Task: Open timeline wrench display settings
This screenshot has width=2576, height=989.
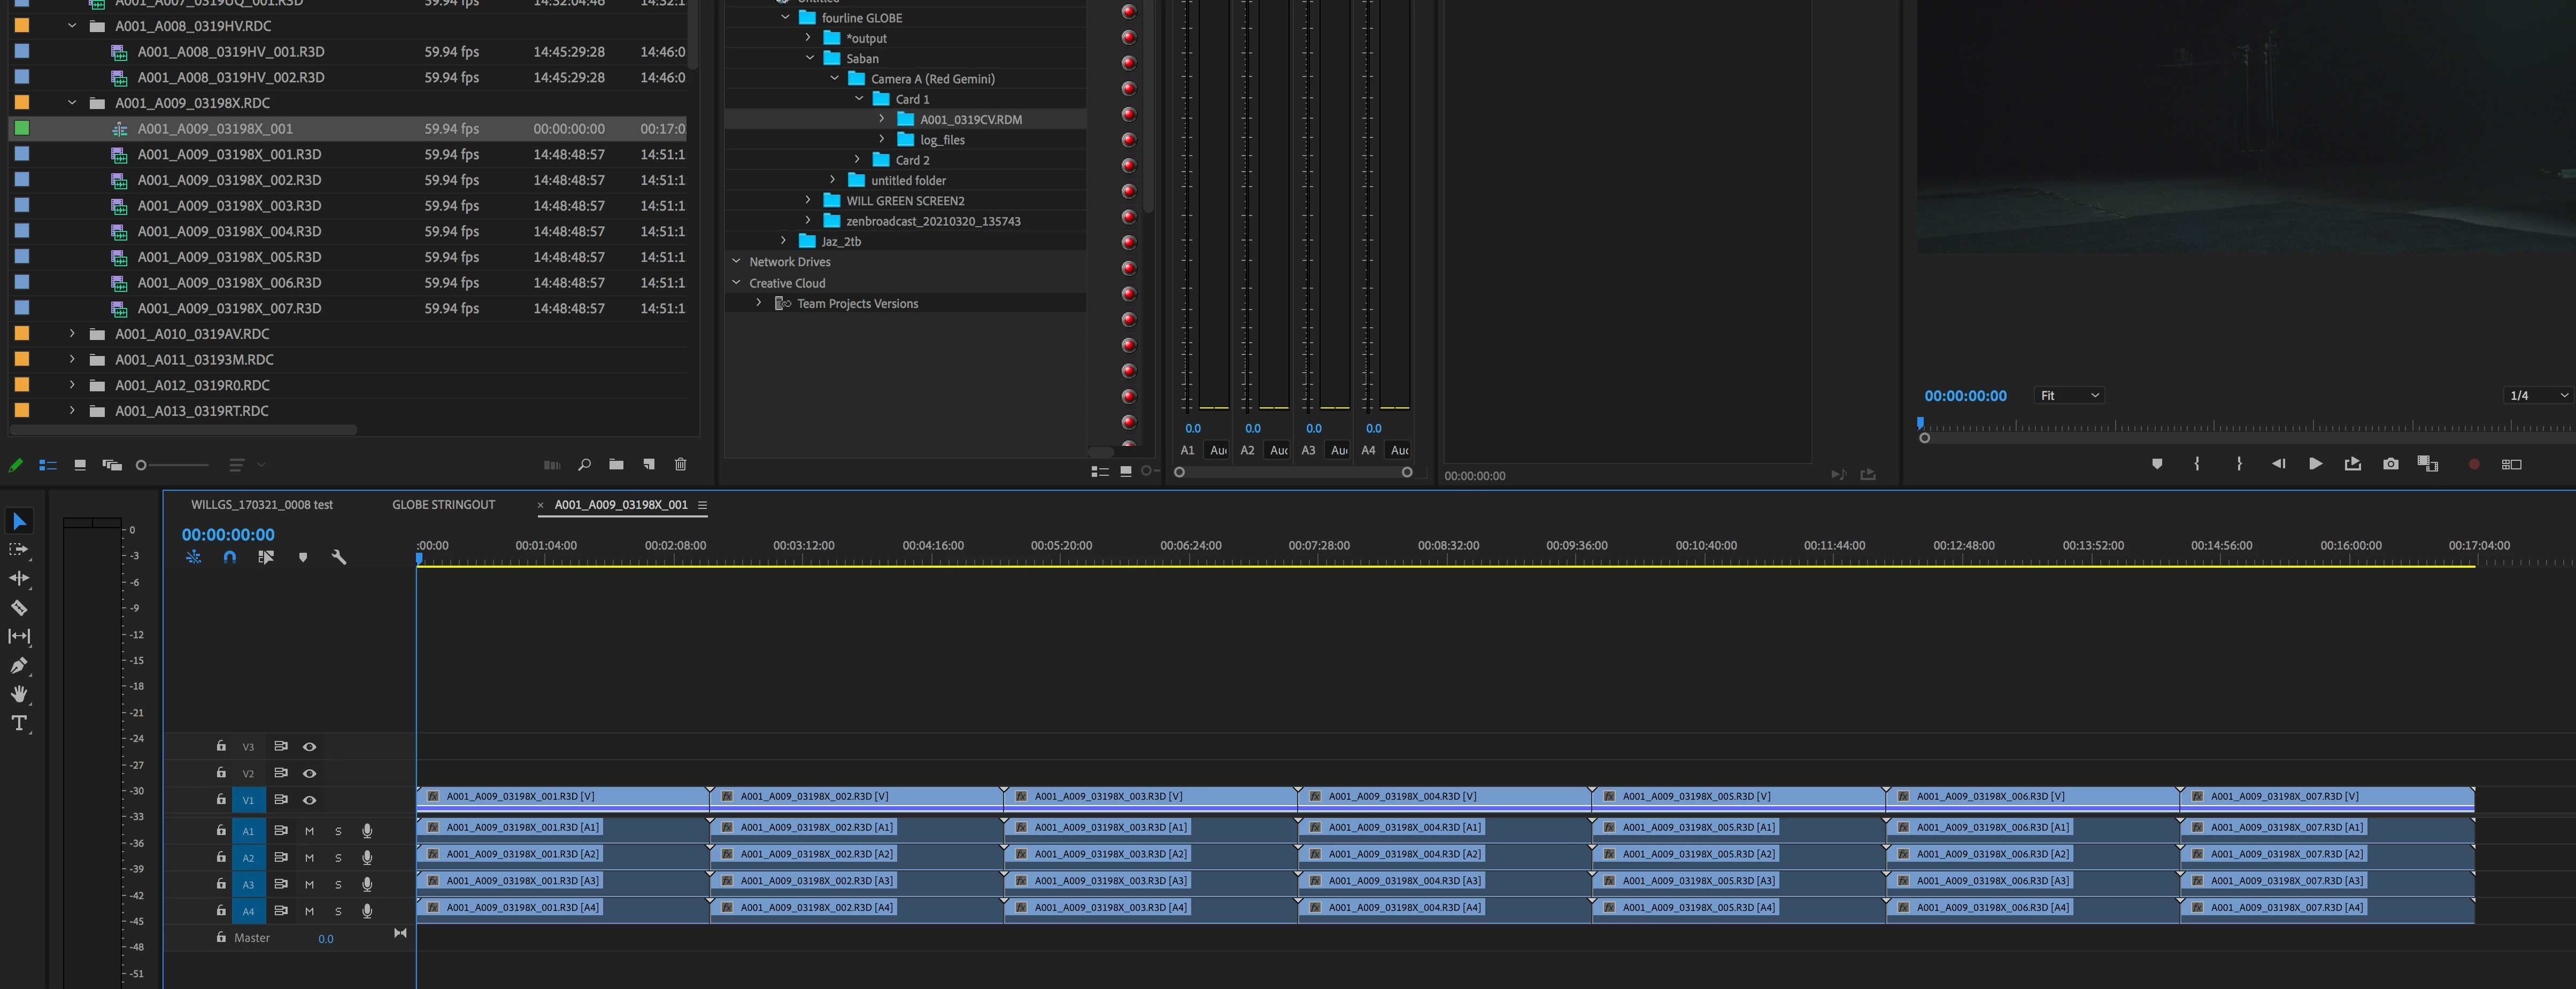Action: [x=339, y=557]
